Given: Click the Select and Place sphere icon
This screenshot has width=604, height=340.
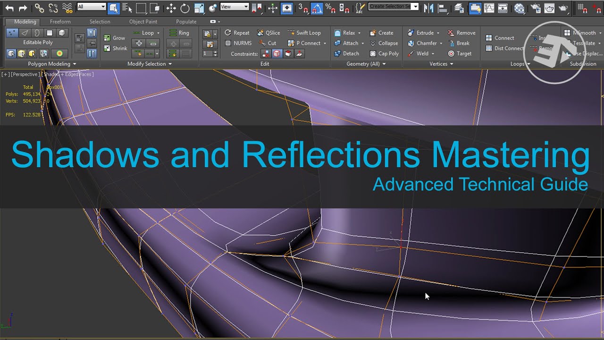Looking at the screenshot, I should [213, 8].
